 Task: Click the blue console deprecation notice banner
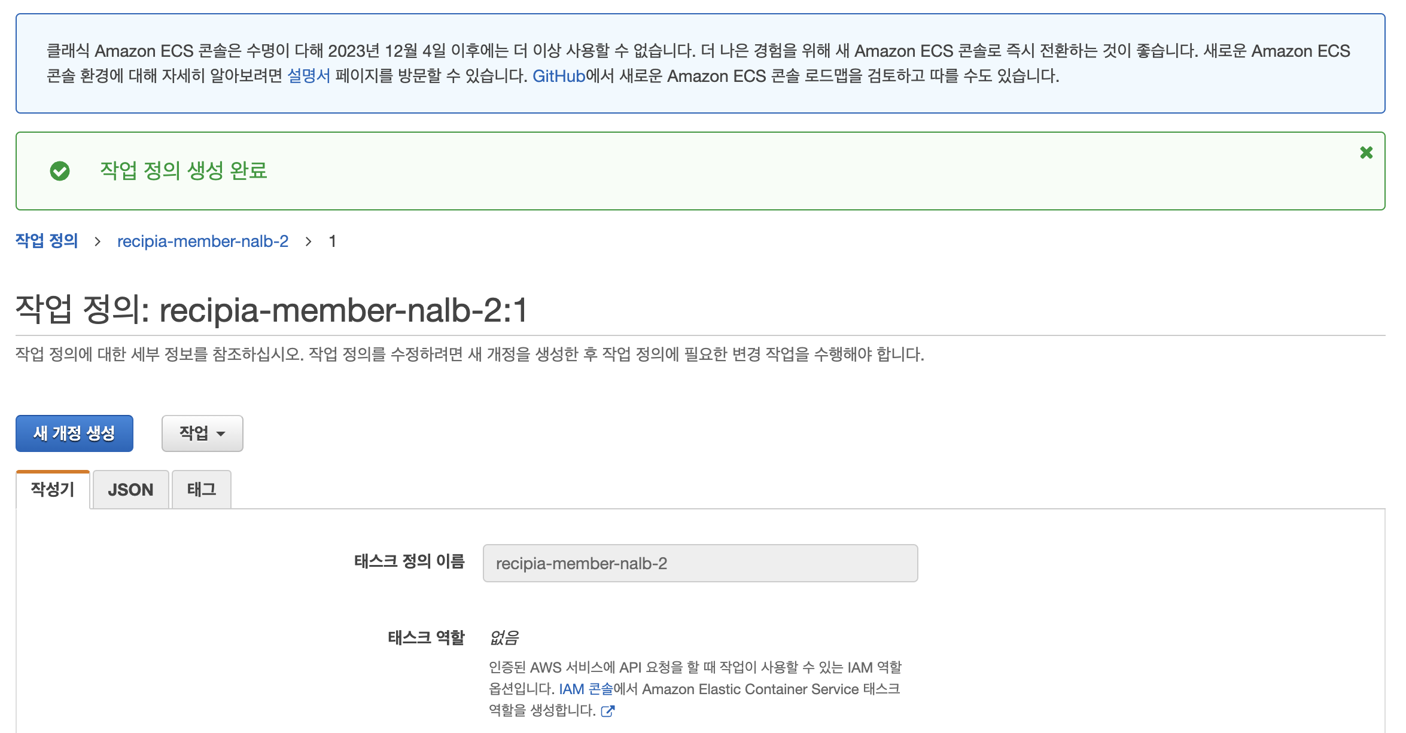pyautogui.click(x=703, y=63)
